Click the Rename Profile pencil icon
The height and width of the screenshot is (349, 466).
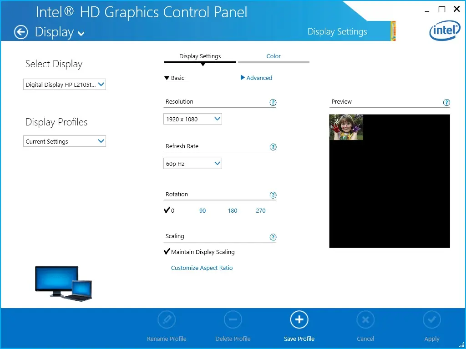(167, 319)
